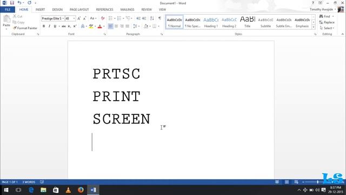Sort the selected text

[x=152, y=18]
